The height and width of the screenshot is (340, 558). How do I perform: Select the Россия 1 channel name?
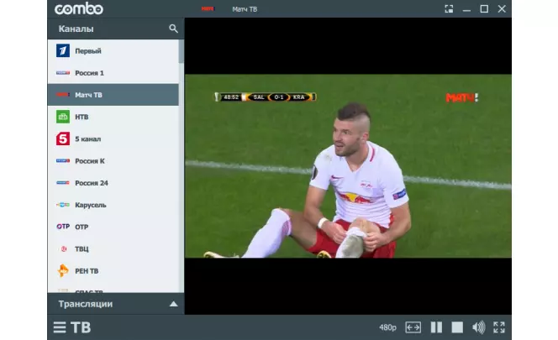89,73
